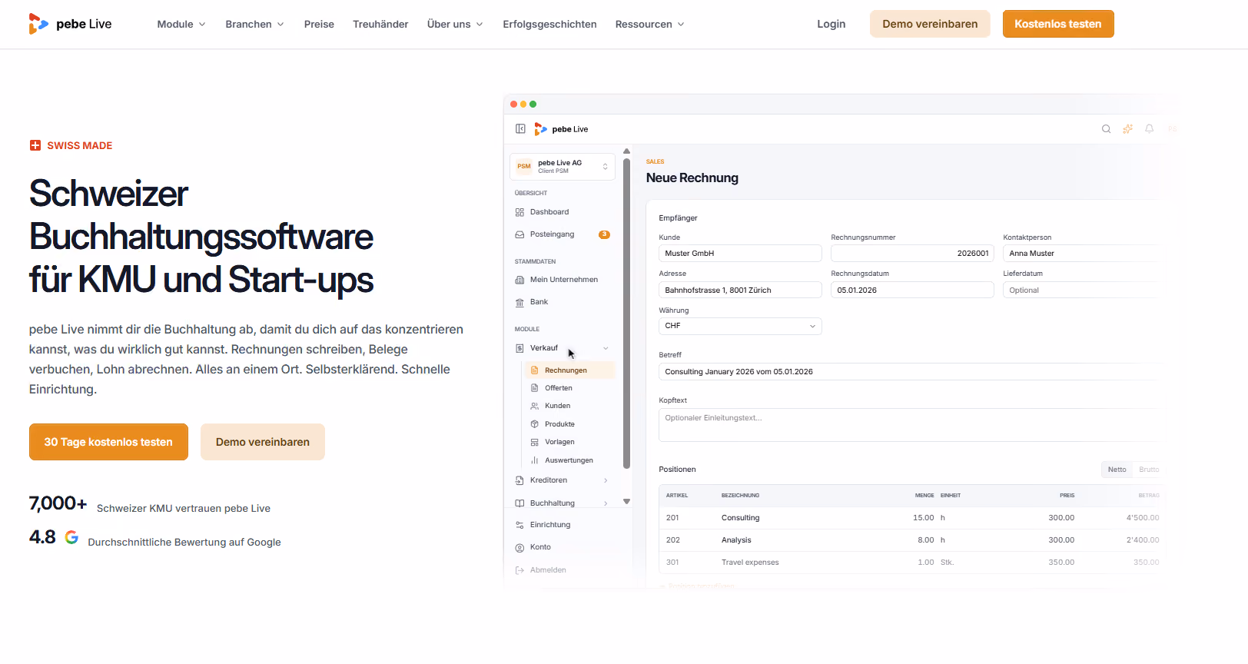Click 30 Tage kostenlos testen button
Viewport: 1248px width, 664px height.
(x=108, y=442)
